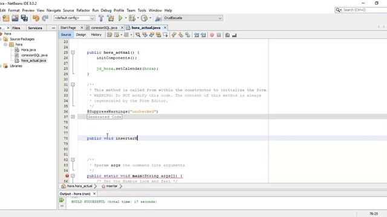
Task: Open the Format menu
Action: [14, 10]
